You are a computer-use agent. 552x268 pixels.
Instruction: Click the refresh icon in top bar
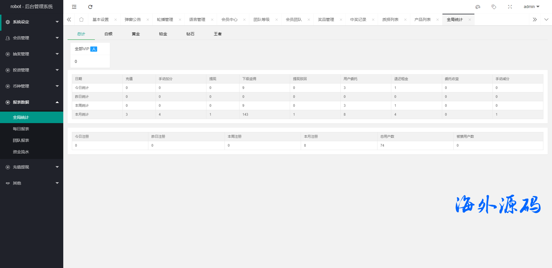click(x=90, y=7)
